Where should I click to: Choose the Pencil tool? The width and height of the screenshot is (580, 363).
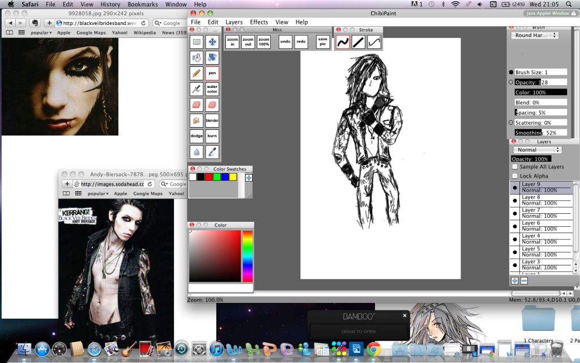[197, 73]
